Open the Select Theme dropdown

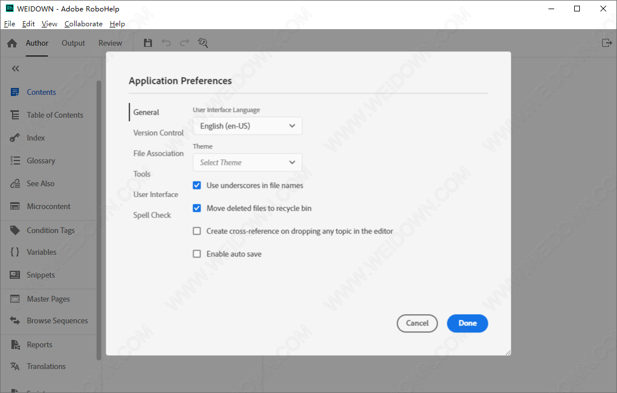[x=247, y=162]
